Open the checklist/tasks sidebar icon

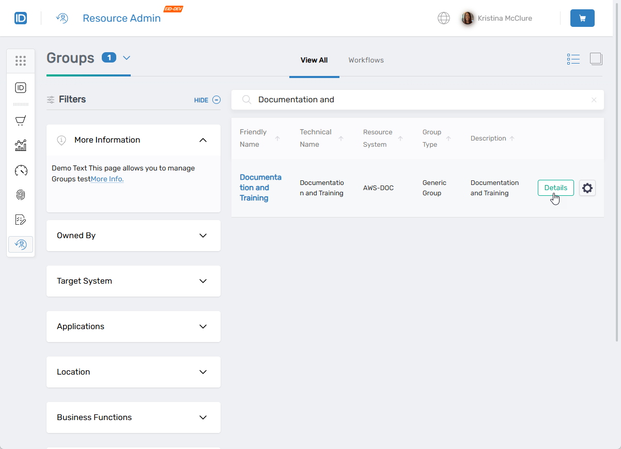pyautogui.click(x=21, y=220)
